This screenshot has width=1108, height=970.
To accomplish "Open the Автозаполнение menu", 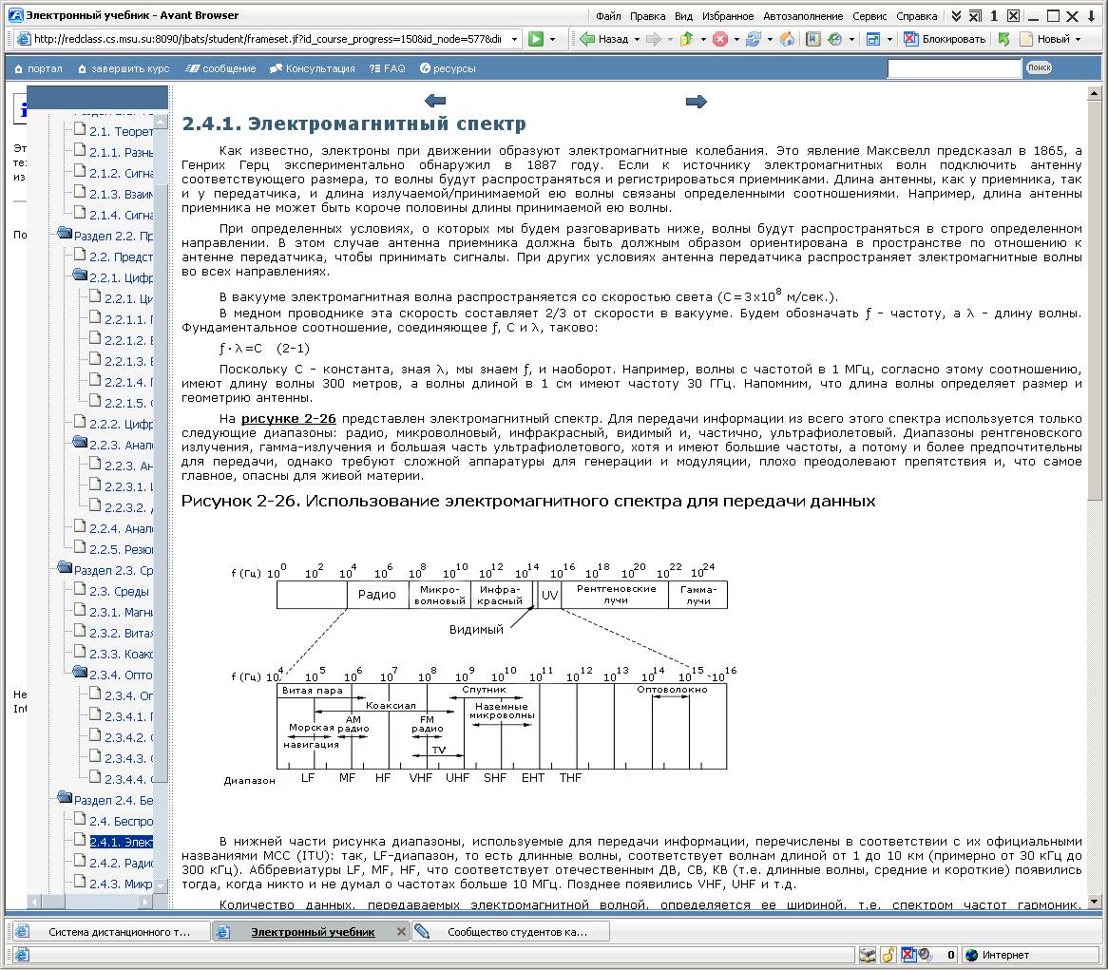I will [x=803, y=16].
